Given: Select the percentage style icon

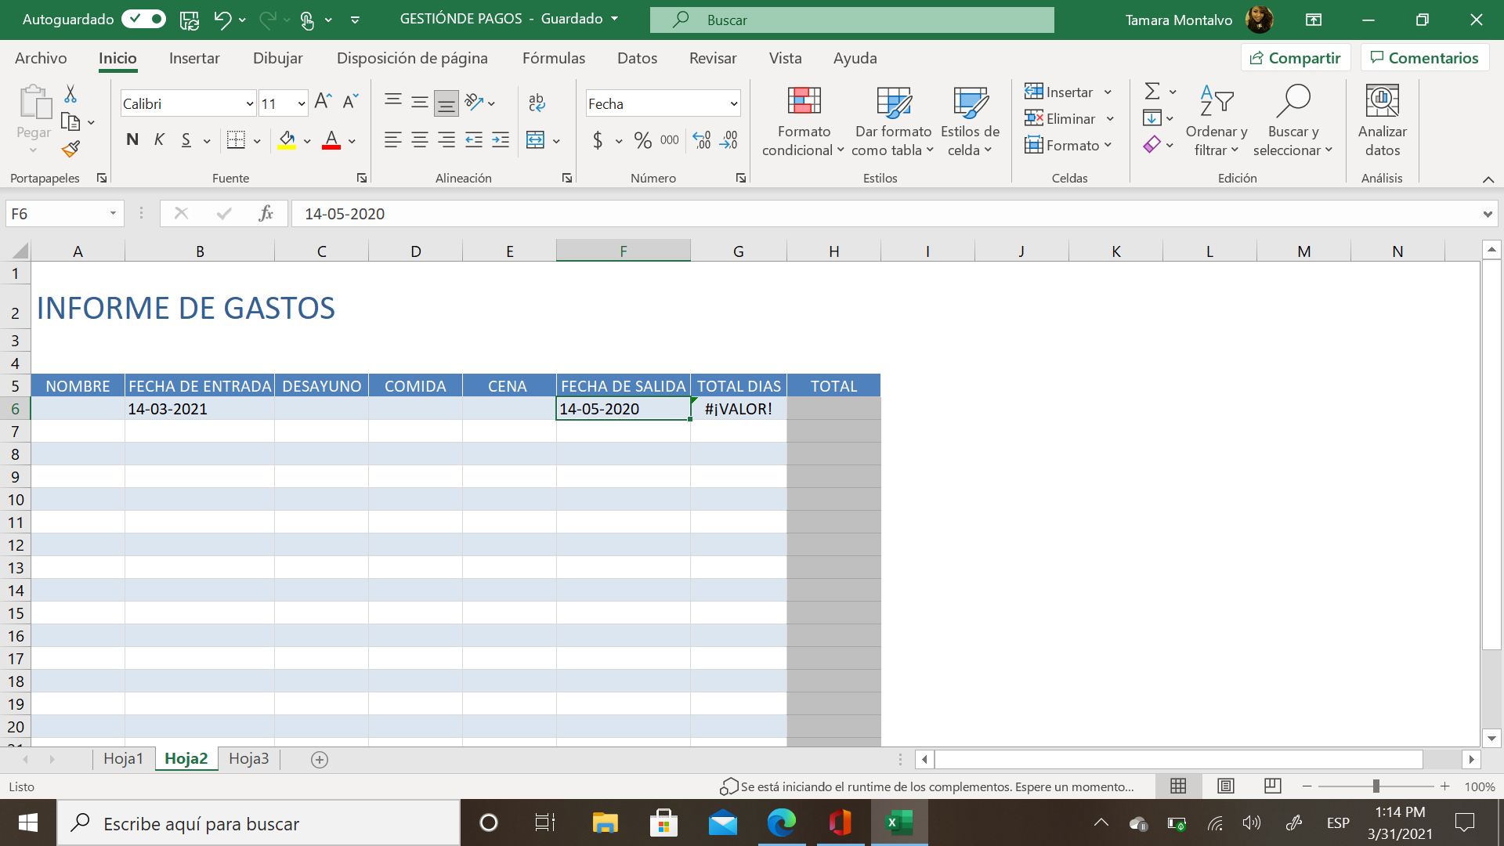Looking at the screenshot, I should (x=644, y=140).
